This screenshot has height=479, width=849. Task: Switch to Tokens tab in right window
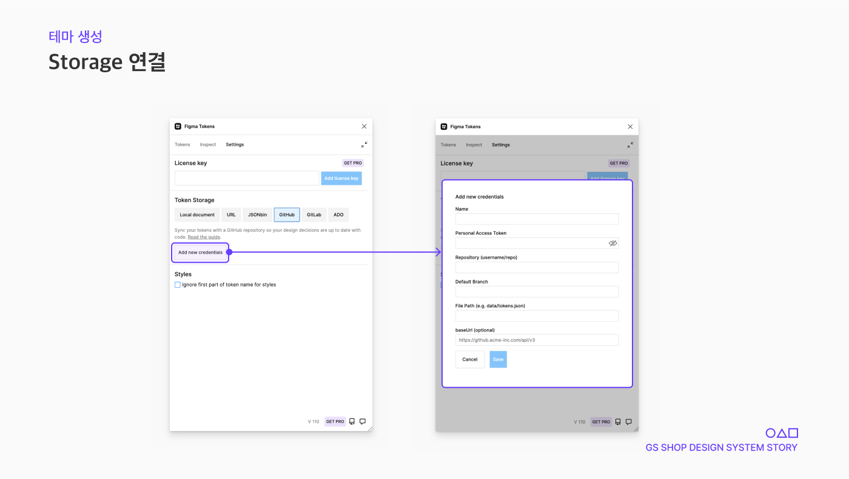click(x=448, y=144)
